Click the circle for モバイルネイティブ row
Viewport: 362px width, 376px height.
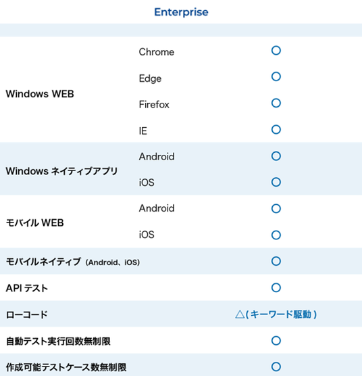click(x=276, y=261)
